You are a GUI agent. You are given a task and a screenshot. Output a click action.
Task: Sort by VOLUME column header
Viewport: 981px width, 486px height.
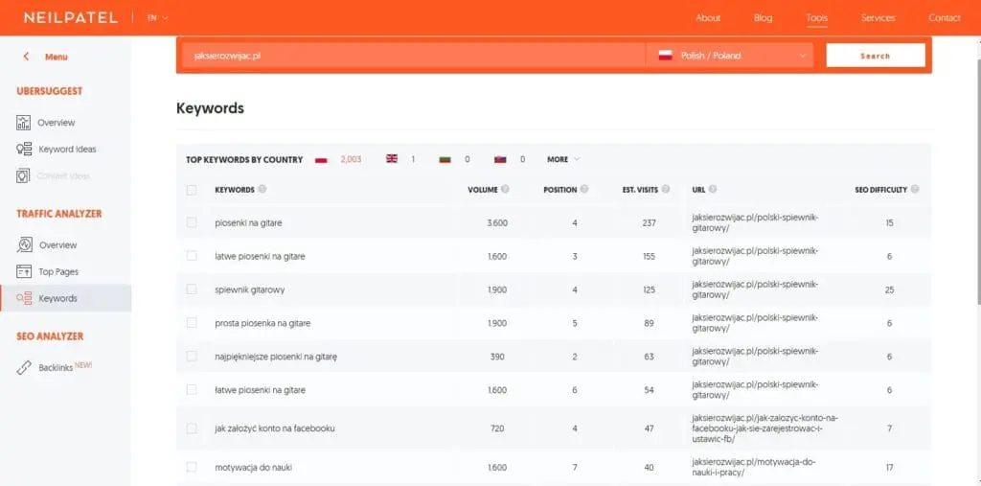pyautogui.click(x=483, y=190)
